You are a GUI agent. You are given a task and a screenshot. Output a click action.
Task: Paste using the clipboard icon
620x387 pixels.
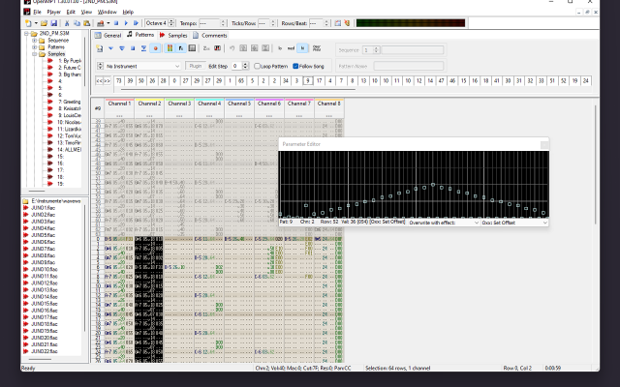pyautogui.click(x=86, y=23)
